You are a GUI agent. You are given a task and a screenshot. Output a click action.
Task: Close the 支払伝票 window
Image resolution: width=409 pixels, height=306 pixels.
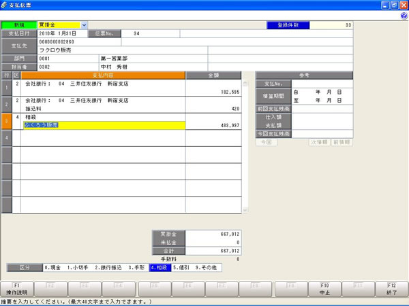tap(404, 5)
